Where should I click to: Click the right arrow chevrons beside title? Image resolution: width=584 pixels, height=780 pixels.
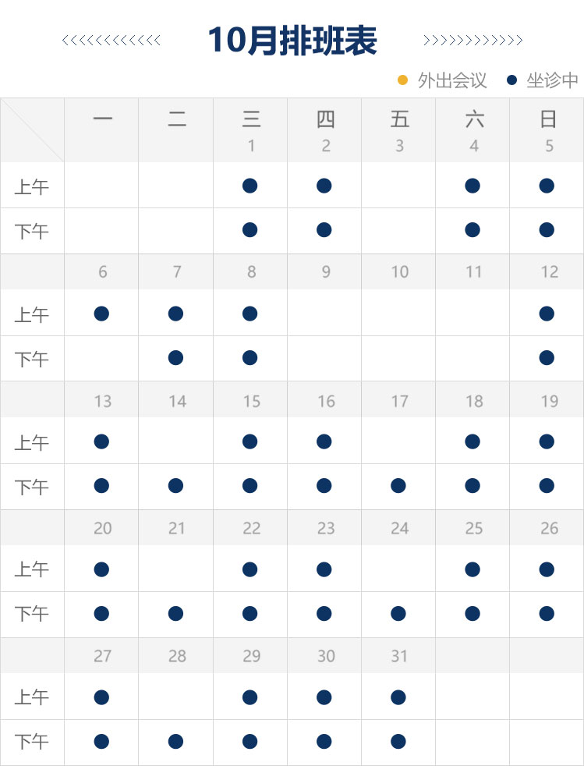(x=473, y=41)
